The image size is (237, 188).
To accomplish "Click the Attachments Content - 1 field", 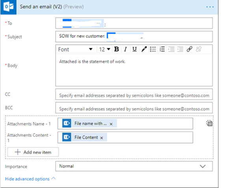I will pos(125,137).
